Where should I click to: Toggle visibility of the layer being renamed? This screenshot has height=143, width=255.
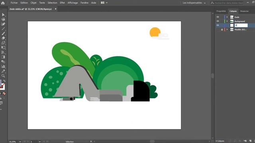click(218, 25)
